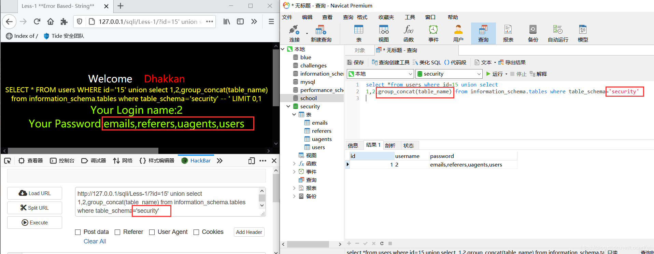Click the Split URL button
This screenshot has height=254, width=654.
point(34,208)
